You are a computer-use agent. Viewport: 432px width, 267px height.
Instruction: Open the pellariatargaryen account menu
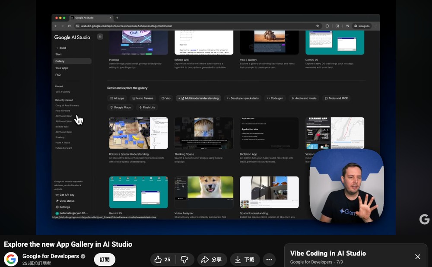coord(72,213)
